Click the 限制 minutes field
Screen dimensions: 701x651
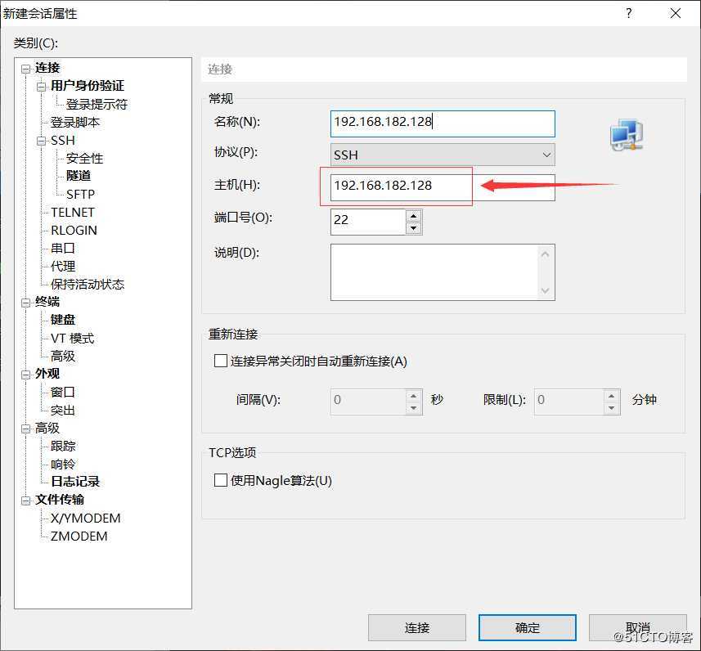pyautogui.click(x=568, y=402)
